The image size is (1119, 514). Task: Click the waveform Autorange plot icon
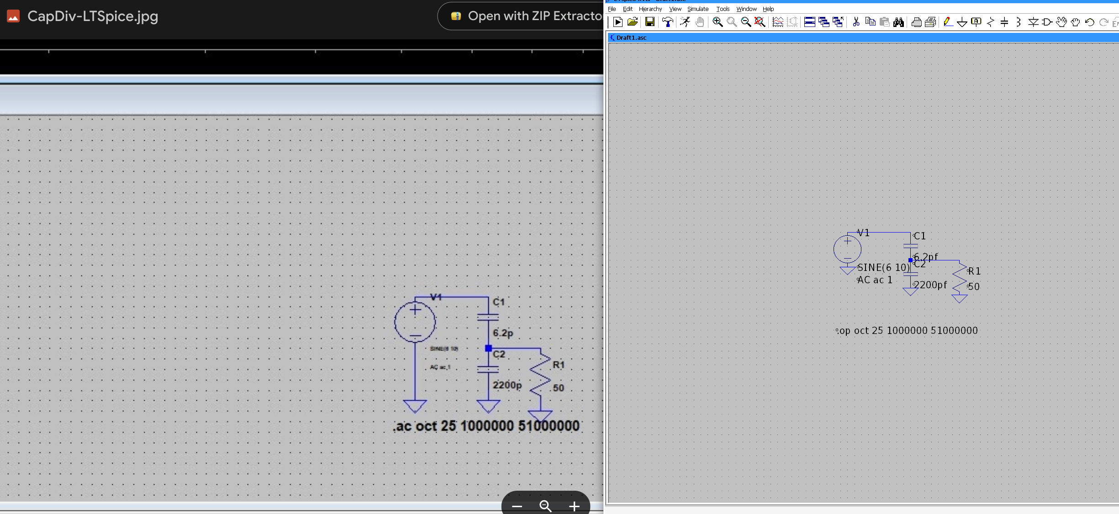pos(778,22)
